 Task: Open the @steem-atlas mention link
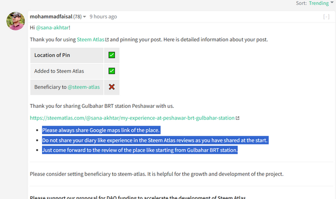[x=83, y=87]
